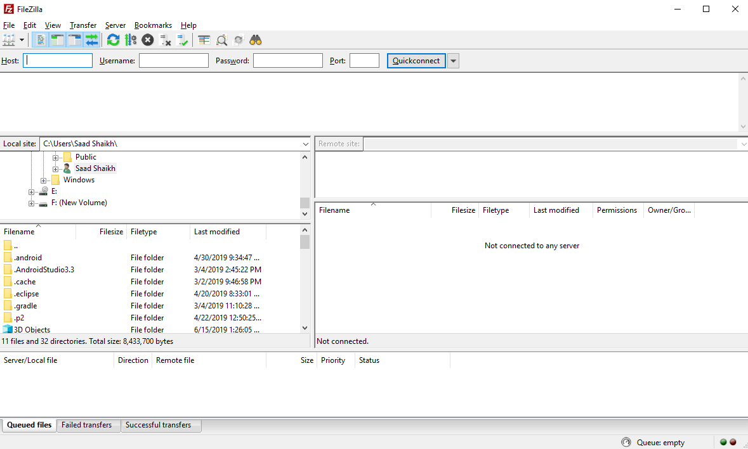Focus the Username input field

(x=174, y=60)
